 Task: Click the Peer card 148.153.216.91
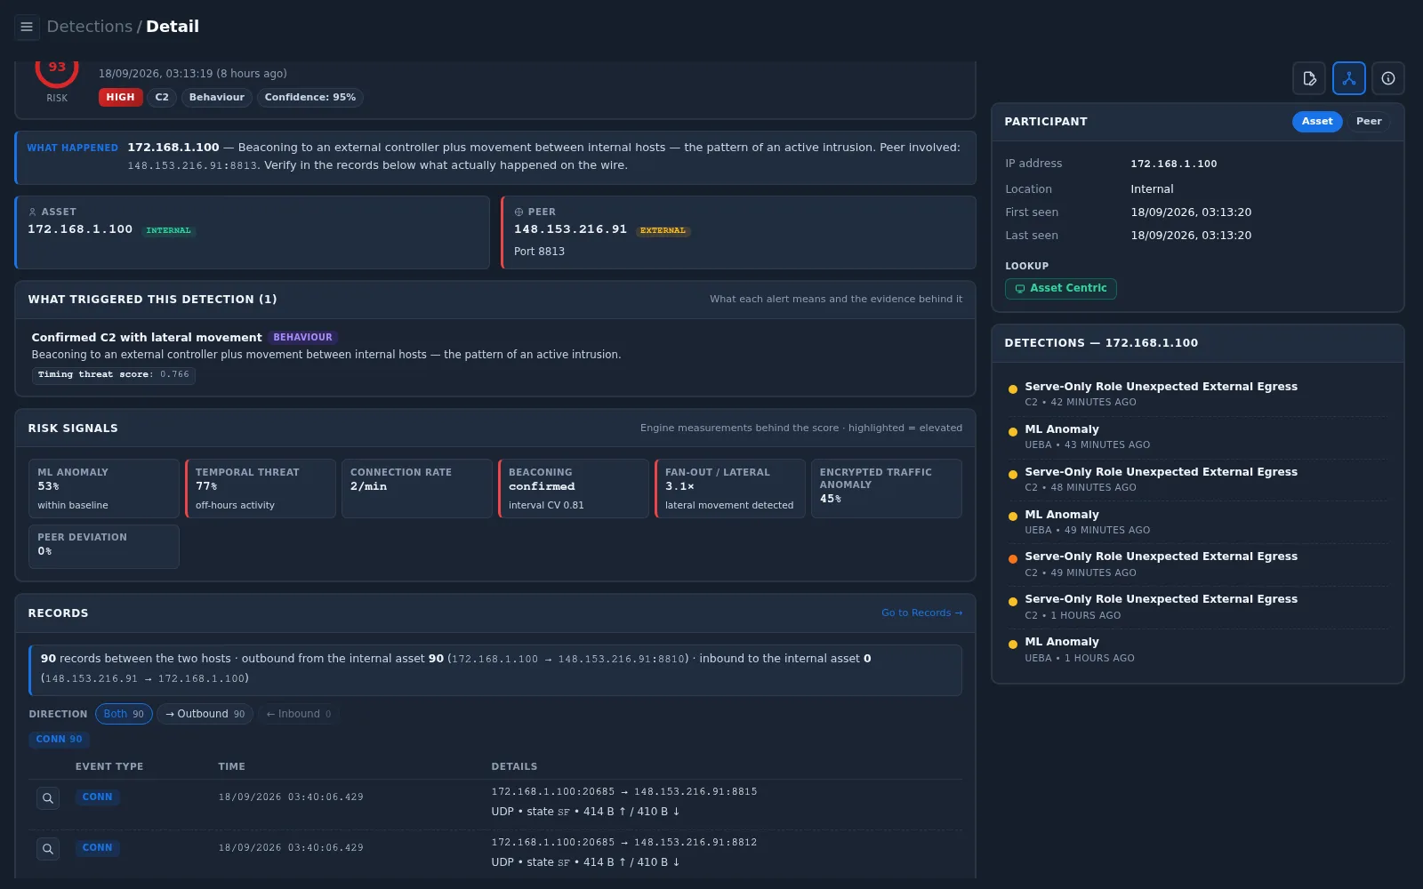click(738, 232)
